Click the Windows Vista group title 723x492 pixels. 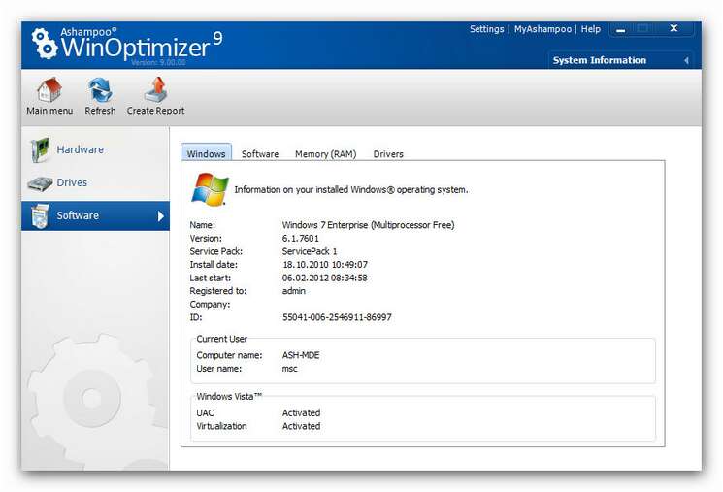[229, 397]
